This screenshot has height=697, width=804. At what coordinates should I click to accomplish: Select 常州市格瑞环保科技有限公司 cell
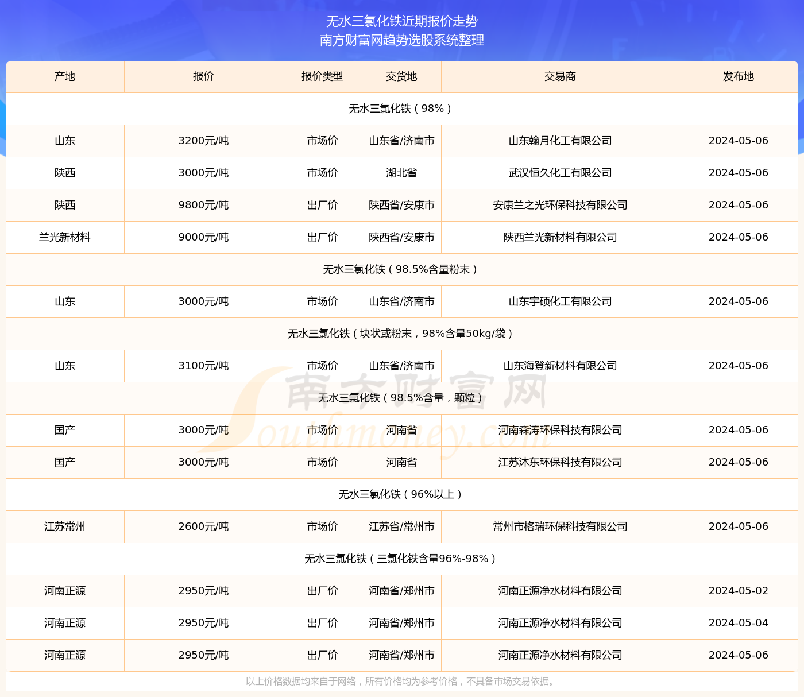click(560, 526)
